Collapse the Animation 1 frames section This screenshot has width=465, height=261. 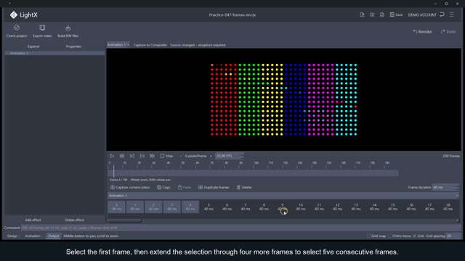click(x=457, y=196)
